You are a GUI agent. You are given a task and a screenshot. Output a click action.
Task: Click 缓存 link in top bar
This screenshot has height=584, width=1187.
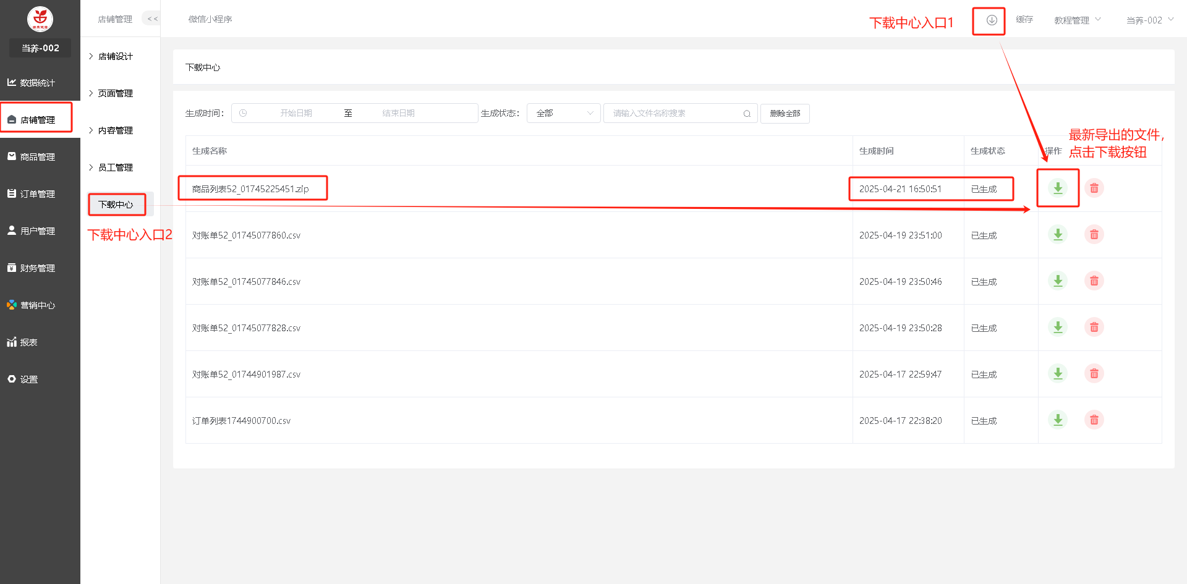click(1024, 20)
